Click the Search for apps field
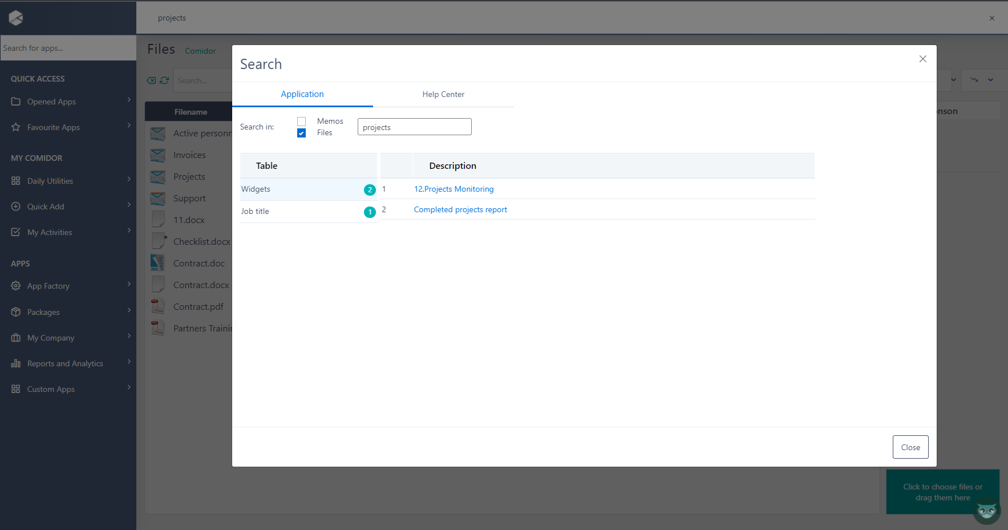Image resolution: width=1008 pixels, height=530 pixels. [68, 48]
